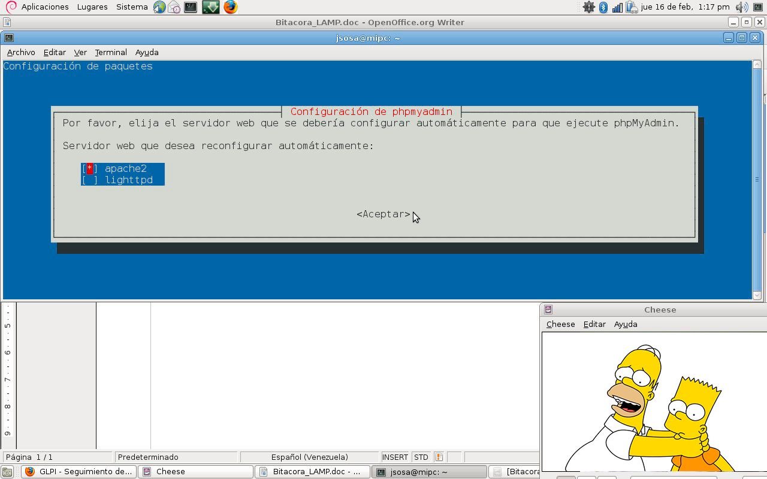The width and height of the screenshot is (767, 479).
Task: Switch to the GLPI Firefox taskbar button
Action: point(78,472)
